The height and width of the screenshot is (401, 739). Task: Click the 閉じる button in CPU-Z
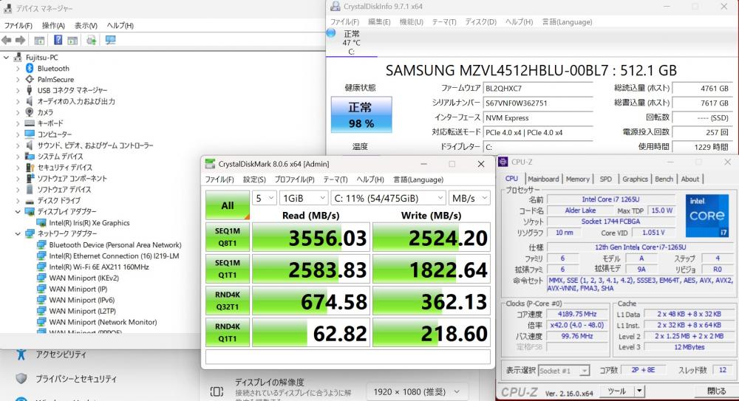pyautogui.click(x=716, y=391)
